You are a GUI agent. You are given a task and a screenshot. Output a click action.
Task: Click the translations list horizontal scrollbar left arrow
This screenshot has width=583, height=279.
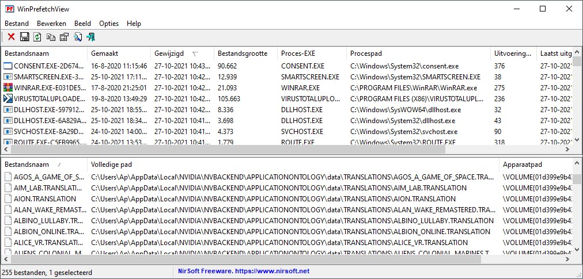[x=6, y=259]
